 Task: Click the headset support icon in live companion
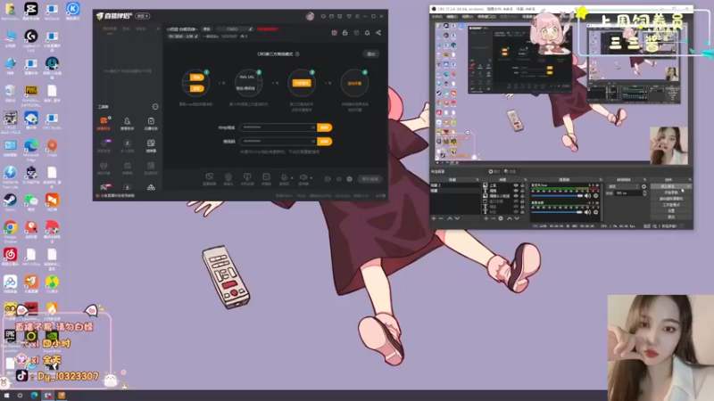tap(323, 16)
